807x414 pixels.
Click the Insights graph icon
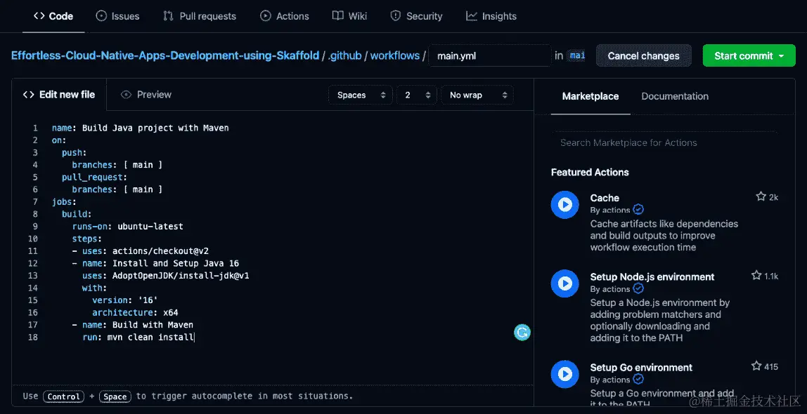tap(472, 16)
